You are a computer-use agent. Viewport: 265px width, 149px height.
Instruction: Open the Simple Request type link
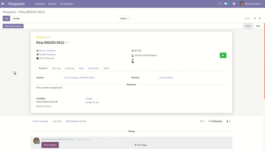(47, 55)
